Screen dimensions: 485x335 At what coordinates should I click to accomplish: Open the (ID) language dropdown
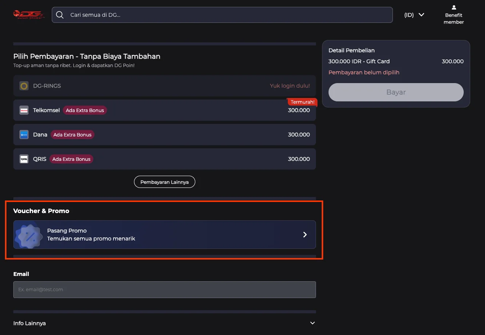[x=414, y=15]
